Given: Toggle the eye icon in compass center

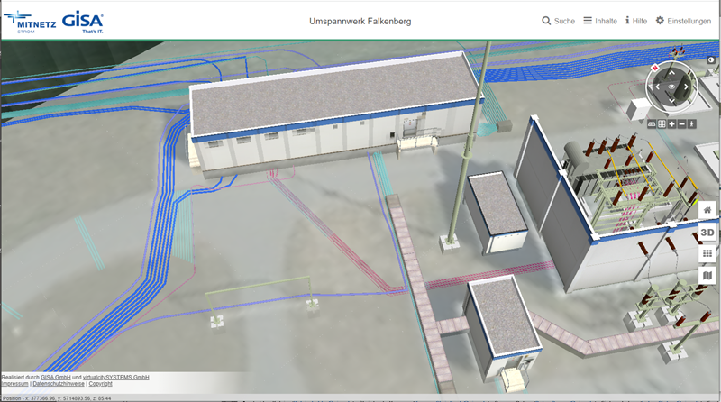Looking at the screenshot, I should (671, 87).
